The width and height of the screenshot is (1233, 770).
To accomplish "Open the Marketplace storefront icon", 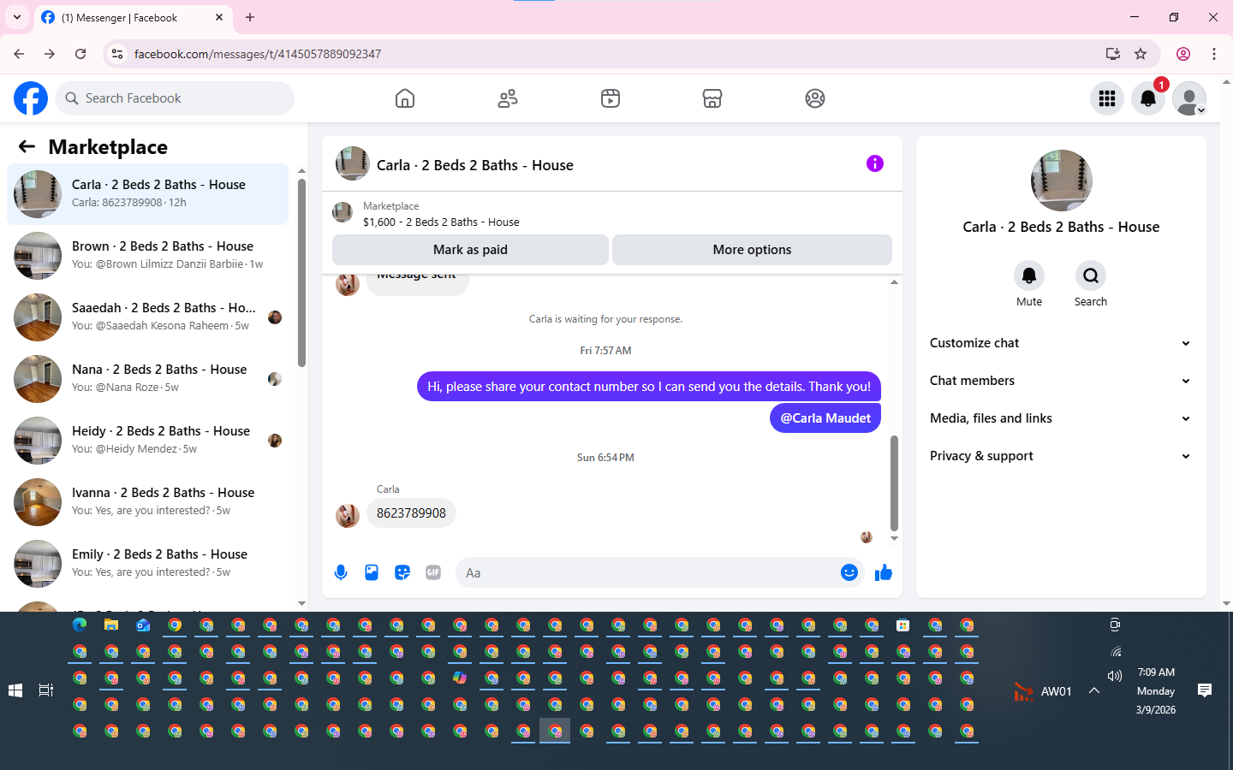I will click(x=712, y=98).
